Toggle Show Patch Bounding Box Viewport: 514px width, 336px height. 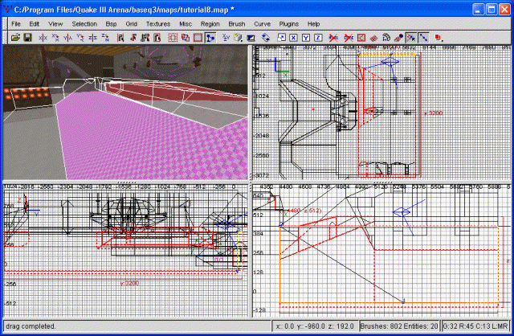tap(361, 38)
